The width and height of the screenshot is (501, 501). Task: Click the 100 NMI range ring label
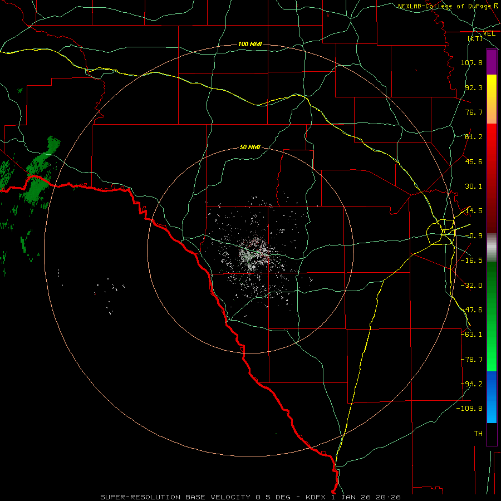pos(250,44)
